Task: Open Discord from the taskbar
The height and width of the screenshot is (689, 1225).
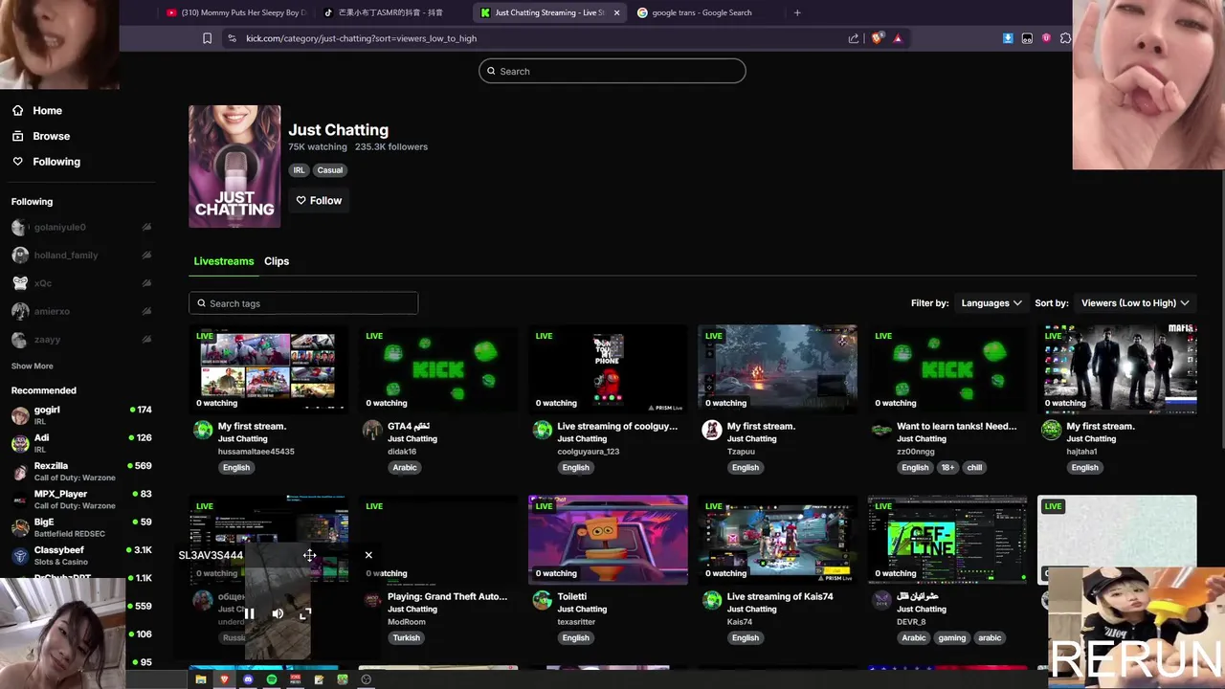Action: 248,679
